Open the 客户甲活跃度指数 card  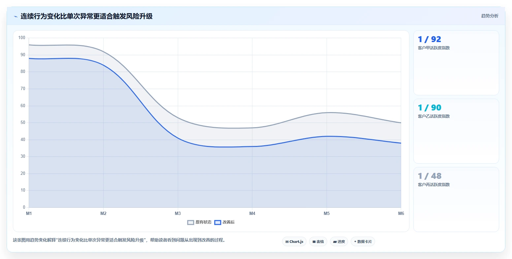(456, 63)
